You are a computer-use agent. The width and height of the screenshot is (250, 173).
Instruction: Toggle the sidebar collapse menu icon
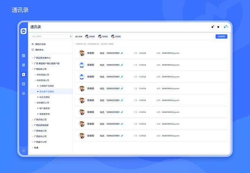pos(24,151)
